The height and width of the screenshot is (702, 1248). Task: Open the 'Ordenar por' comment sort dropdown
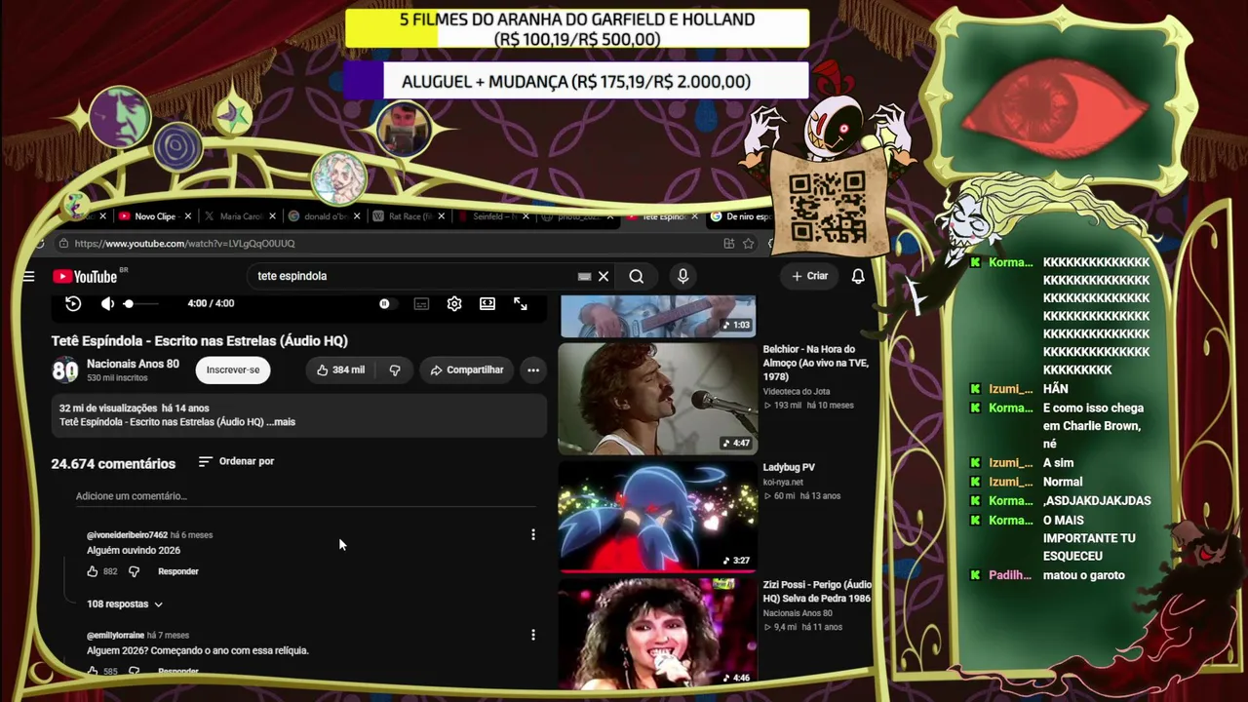(x=236, y=461)
